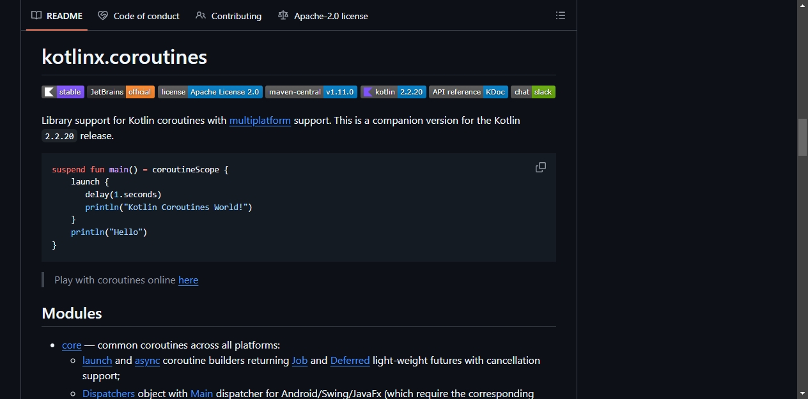Open the maven-central v1.11.0 badge
The width and height of the screenshot is (808, 399).
click(311, 92)
